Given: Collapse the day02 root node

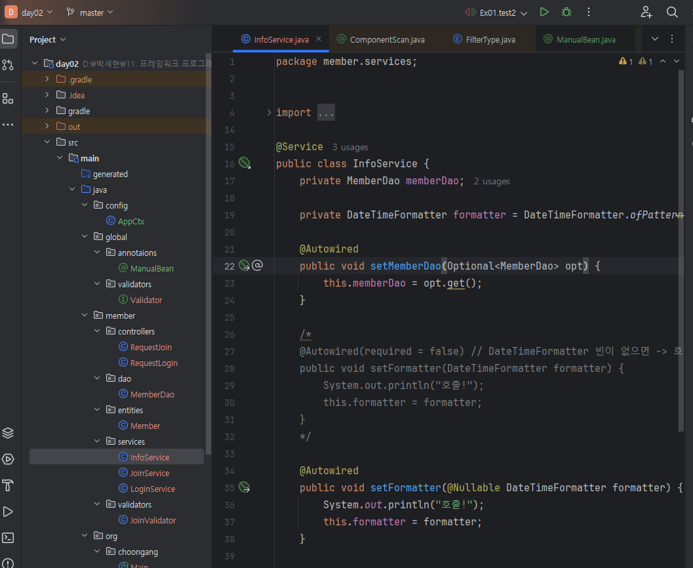Looking at the screenshot, I should pos(35,63).
